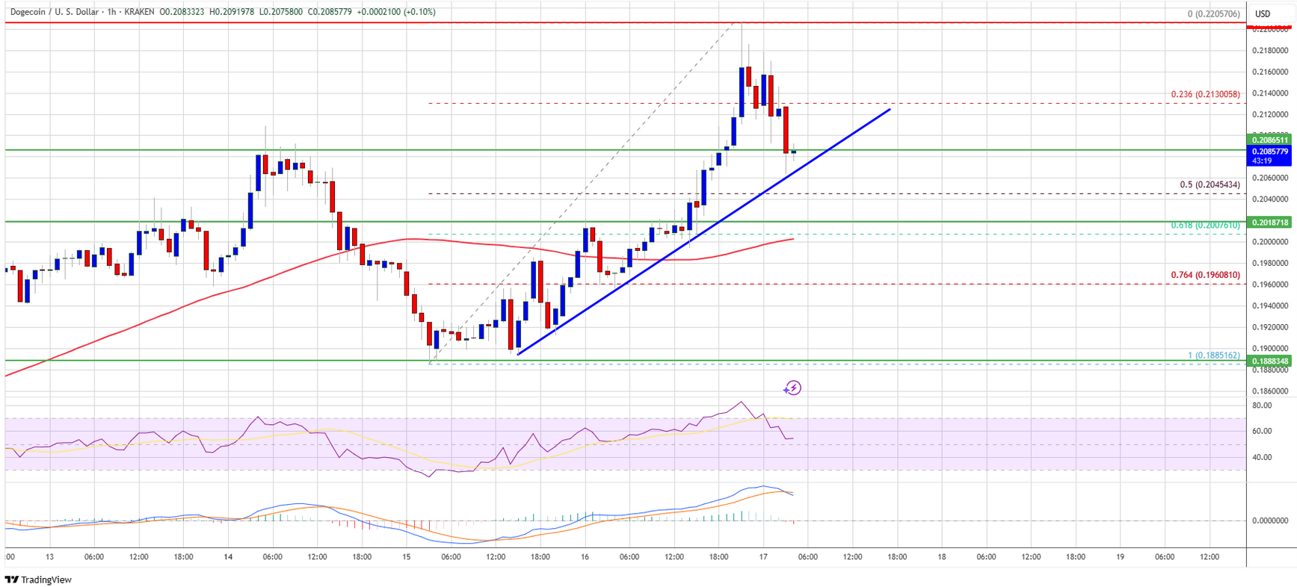Viewport: 1297px width, 587px height.
Task: Click the date label 18 on time axis
Action: 942,557
